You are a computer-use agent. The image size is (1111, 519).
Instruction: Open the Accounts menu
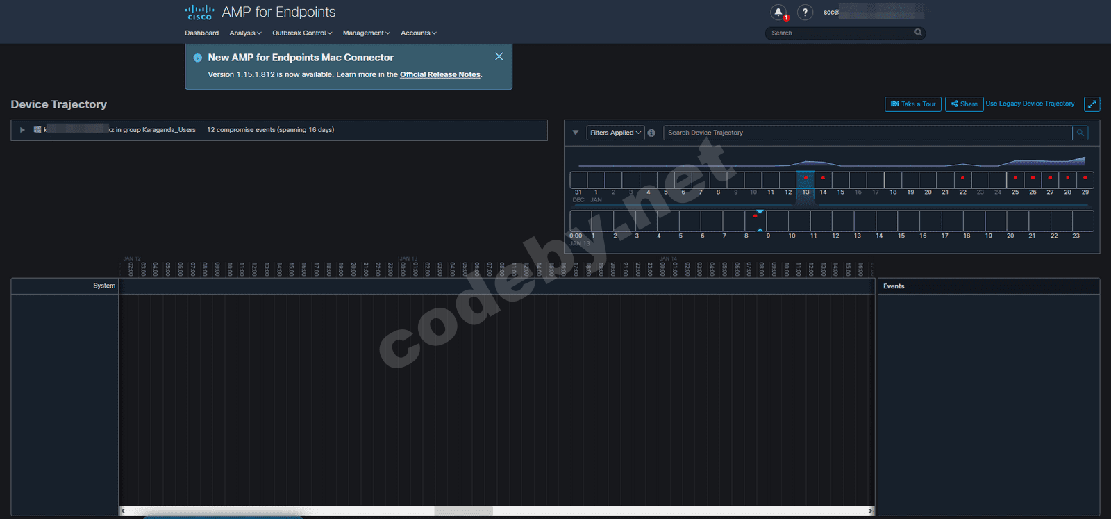point(418,33)
